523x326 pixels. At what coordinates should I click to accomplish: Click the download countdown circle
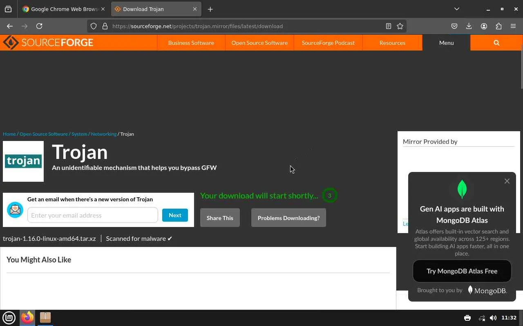(x=329, y=196)
